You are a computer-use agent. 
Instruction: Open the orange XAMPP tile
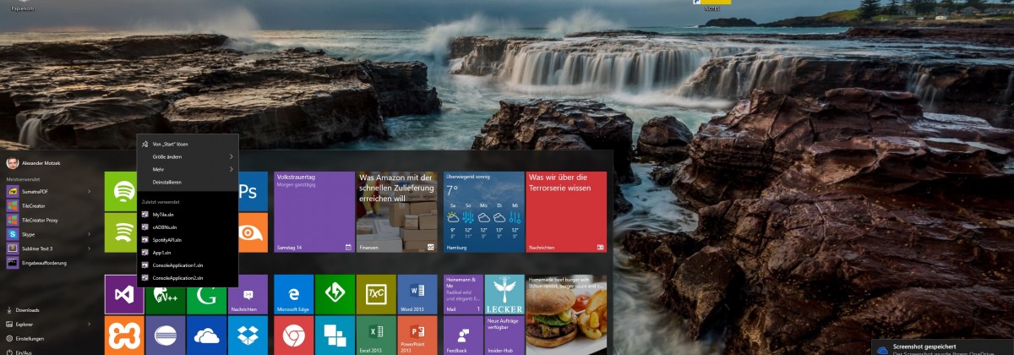click(124, 336)
